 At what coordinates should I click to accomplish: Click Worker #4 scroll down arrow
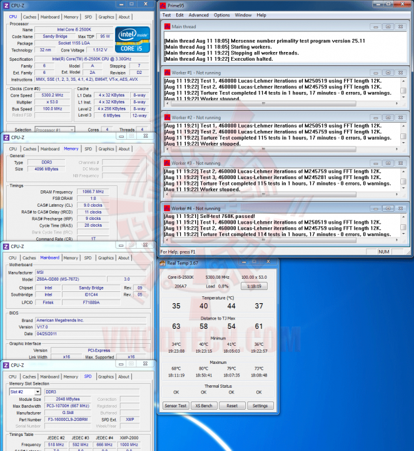[403, 234]
